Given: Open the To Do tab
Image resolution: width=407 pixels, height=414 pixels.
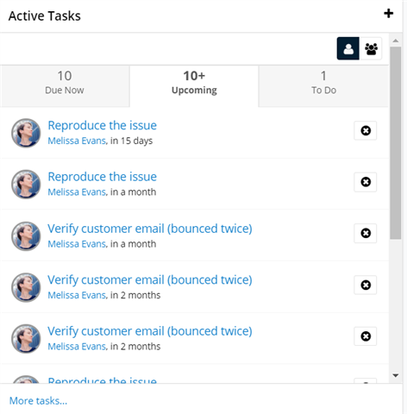Looking at the screenshot, I should coord(323,85).
